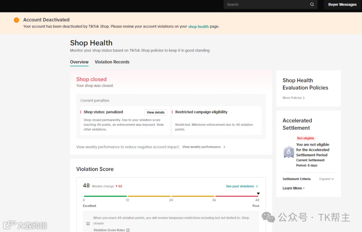Click the View weekly performance link
This screenshot has width=362, height=232.
[201, 147]
